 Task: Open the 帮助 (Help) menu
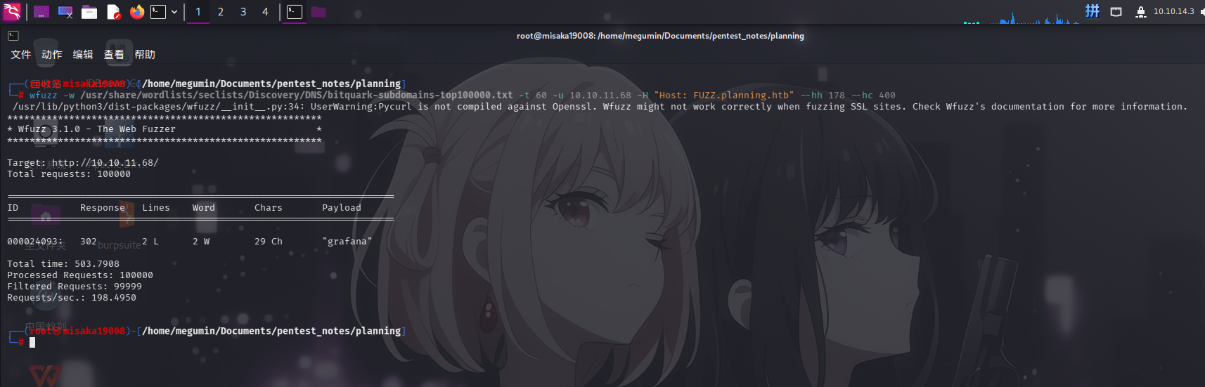(145, 54)
